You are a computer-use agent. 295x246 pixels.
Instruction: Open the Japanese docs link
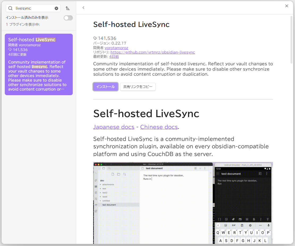click(x=114, y=127)
